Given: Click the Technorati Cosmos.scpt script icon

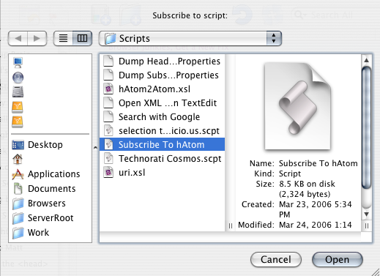Looking at the screenshot, I should pyautogui.click(x=108, y=158).
